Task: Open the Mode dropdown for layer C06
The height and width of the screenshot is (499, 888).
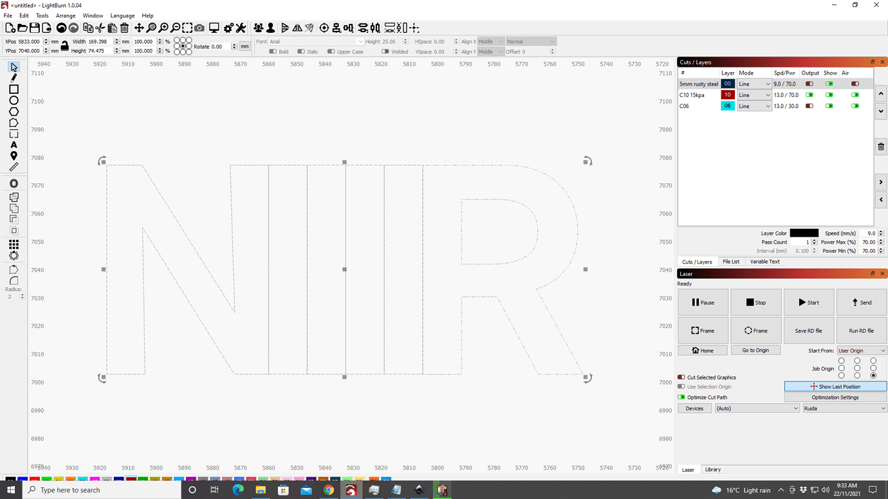Action: pyautogui.click(x=754, y=105)
